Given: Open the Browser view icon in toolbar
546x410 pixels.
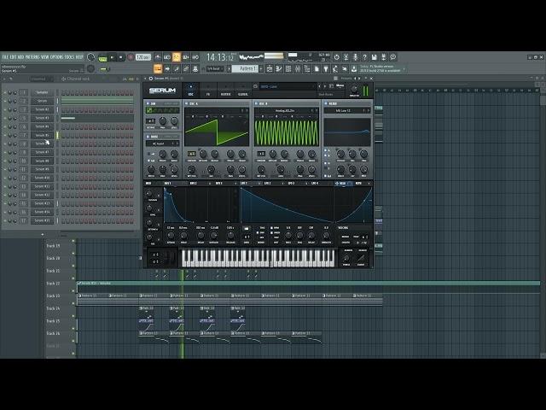Looking at the screenshot, I should point(307,68).
